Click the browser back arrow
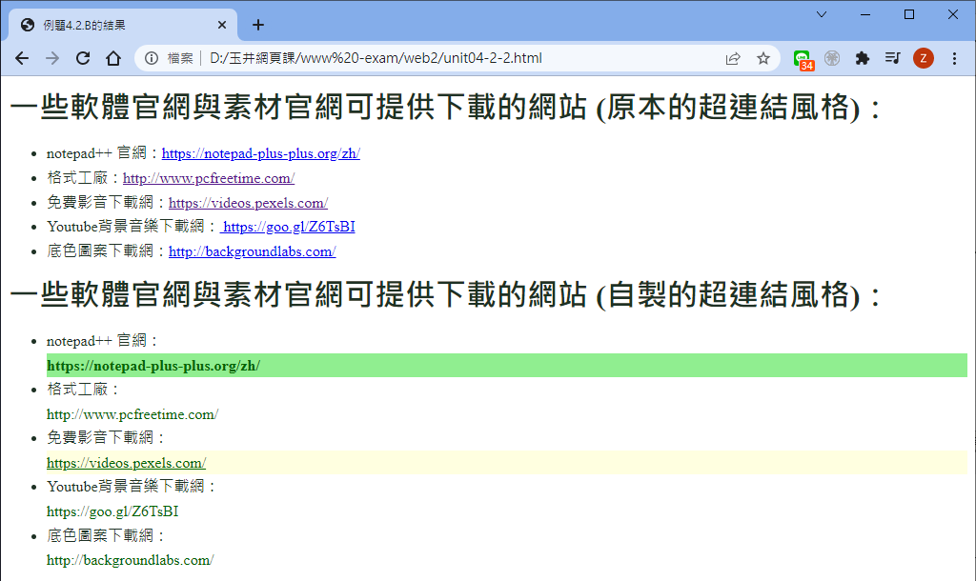 22,58
